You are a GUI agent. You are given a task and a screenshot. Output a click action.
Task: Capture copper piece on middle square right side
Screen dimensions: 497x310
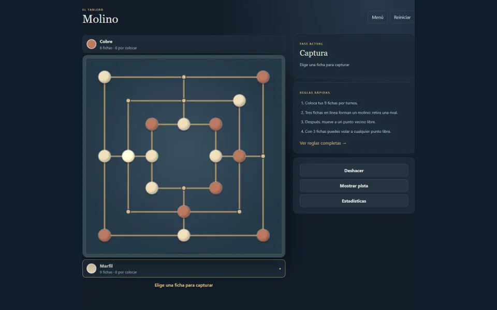(x=239, y=156)
